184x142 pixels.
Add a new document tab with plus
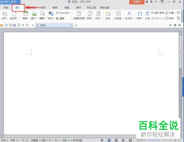(76, 25)
